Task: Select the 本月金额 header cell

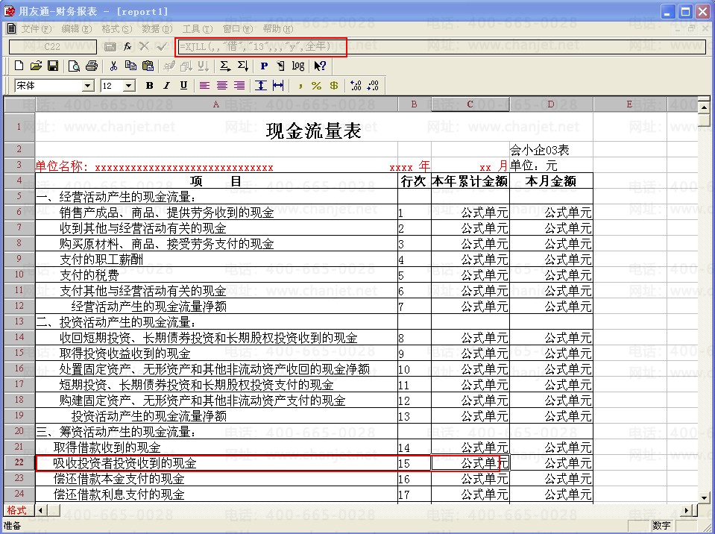Action: 551,181
